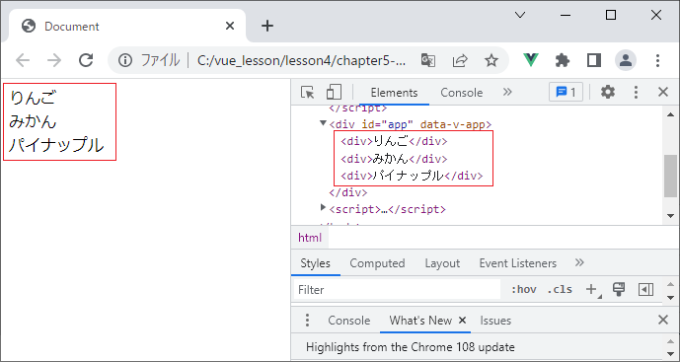Viewport: 680px width, 362px height.
Task: Open drawer three-dot menu
Action: coord(307,320)
